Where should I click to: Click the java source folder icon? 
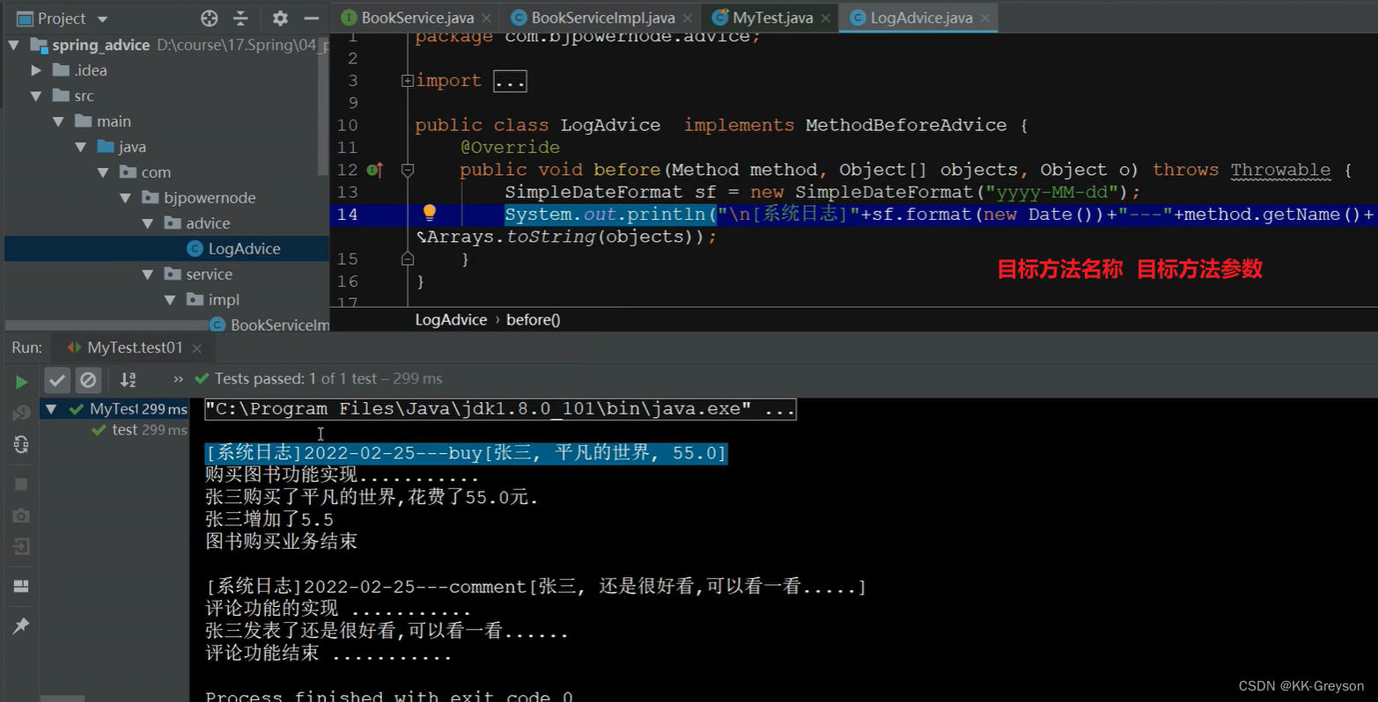106,147
